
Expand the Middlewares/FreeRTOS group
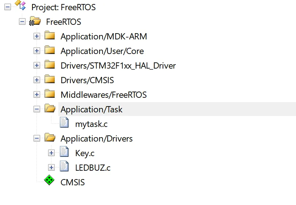click(x=36, y=94)
